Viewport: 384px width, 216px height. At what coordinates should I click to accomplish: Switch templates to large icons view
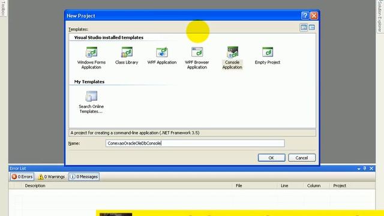304,28
